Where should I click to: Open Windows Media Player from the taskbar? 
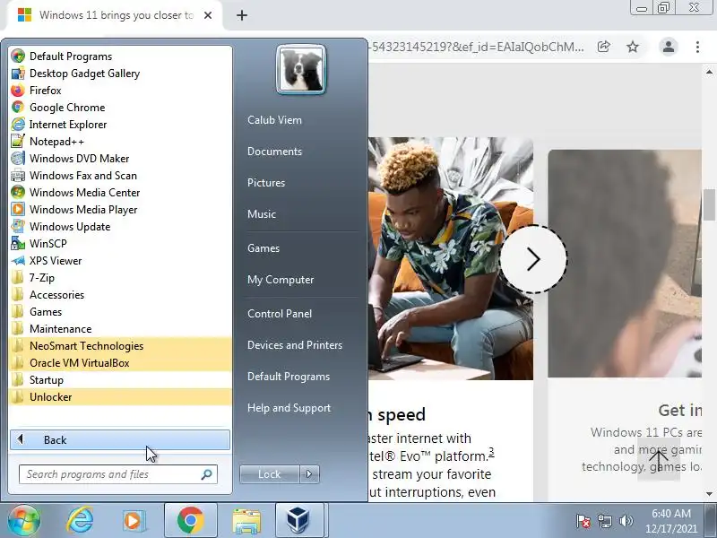pos(134,521)
